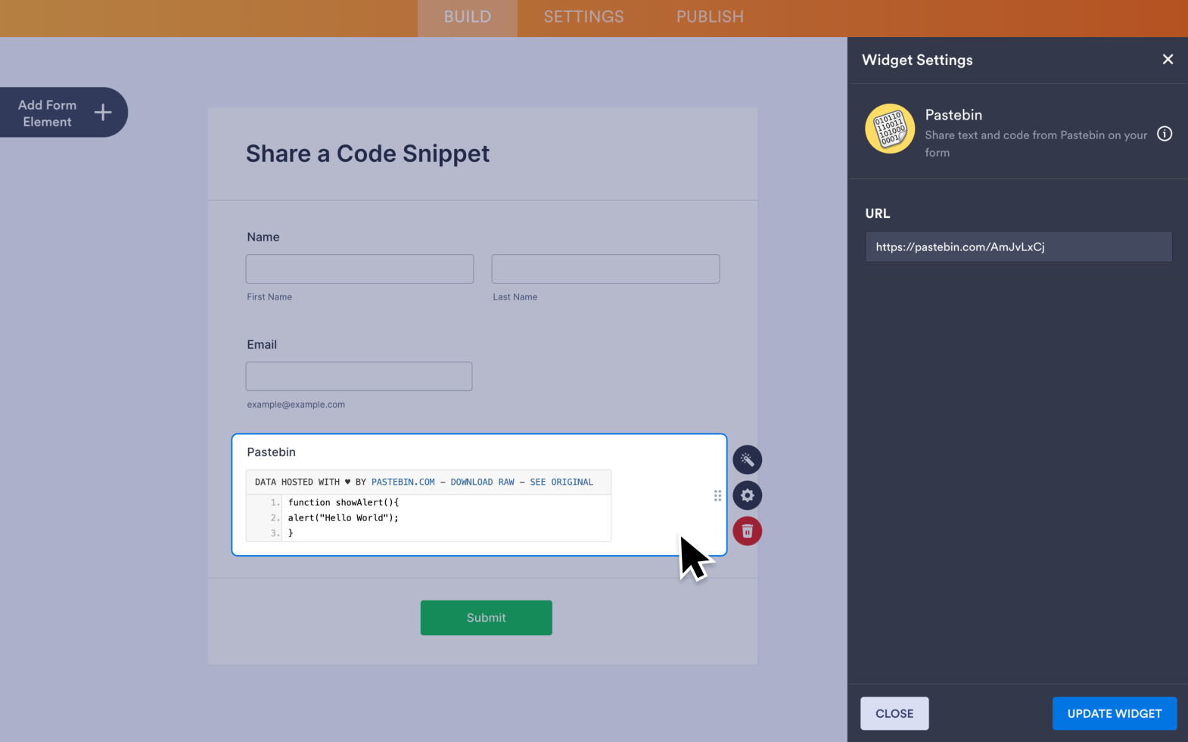
Task: Switch to the SETTINGS tab
Action: point(583,17)
